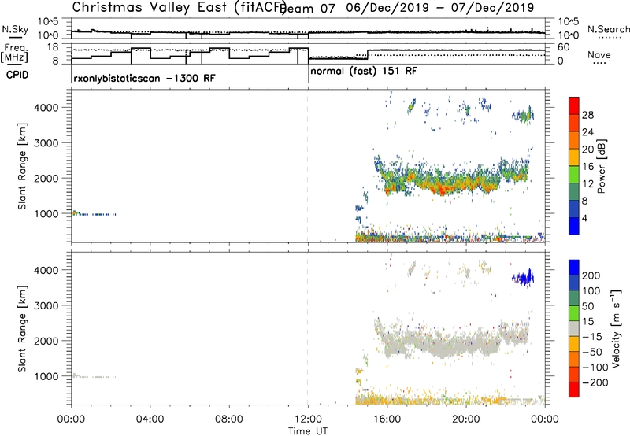This screenshot has width=630, height=436.
Task: Select the Freq. [MHz] axis label
Action: pyautogui.click(x=14, y=53)
